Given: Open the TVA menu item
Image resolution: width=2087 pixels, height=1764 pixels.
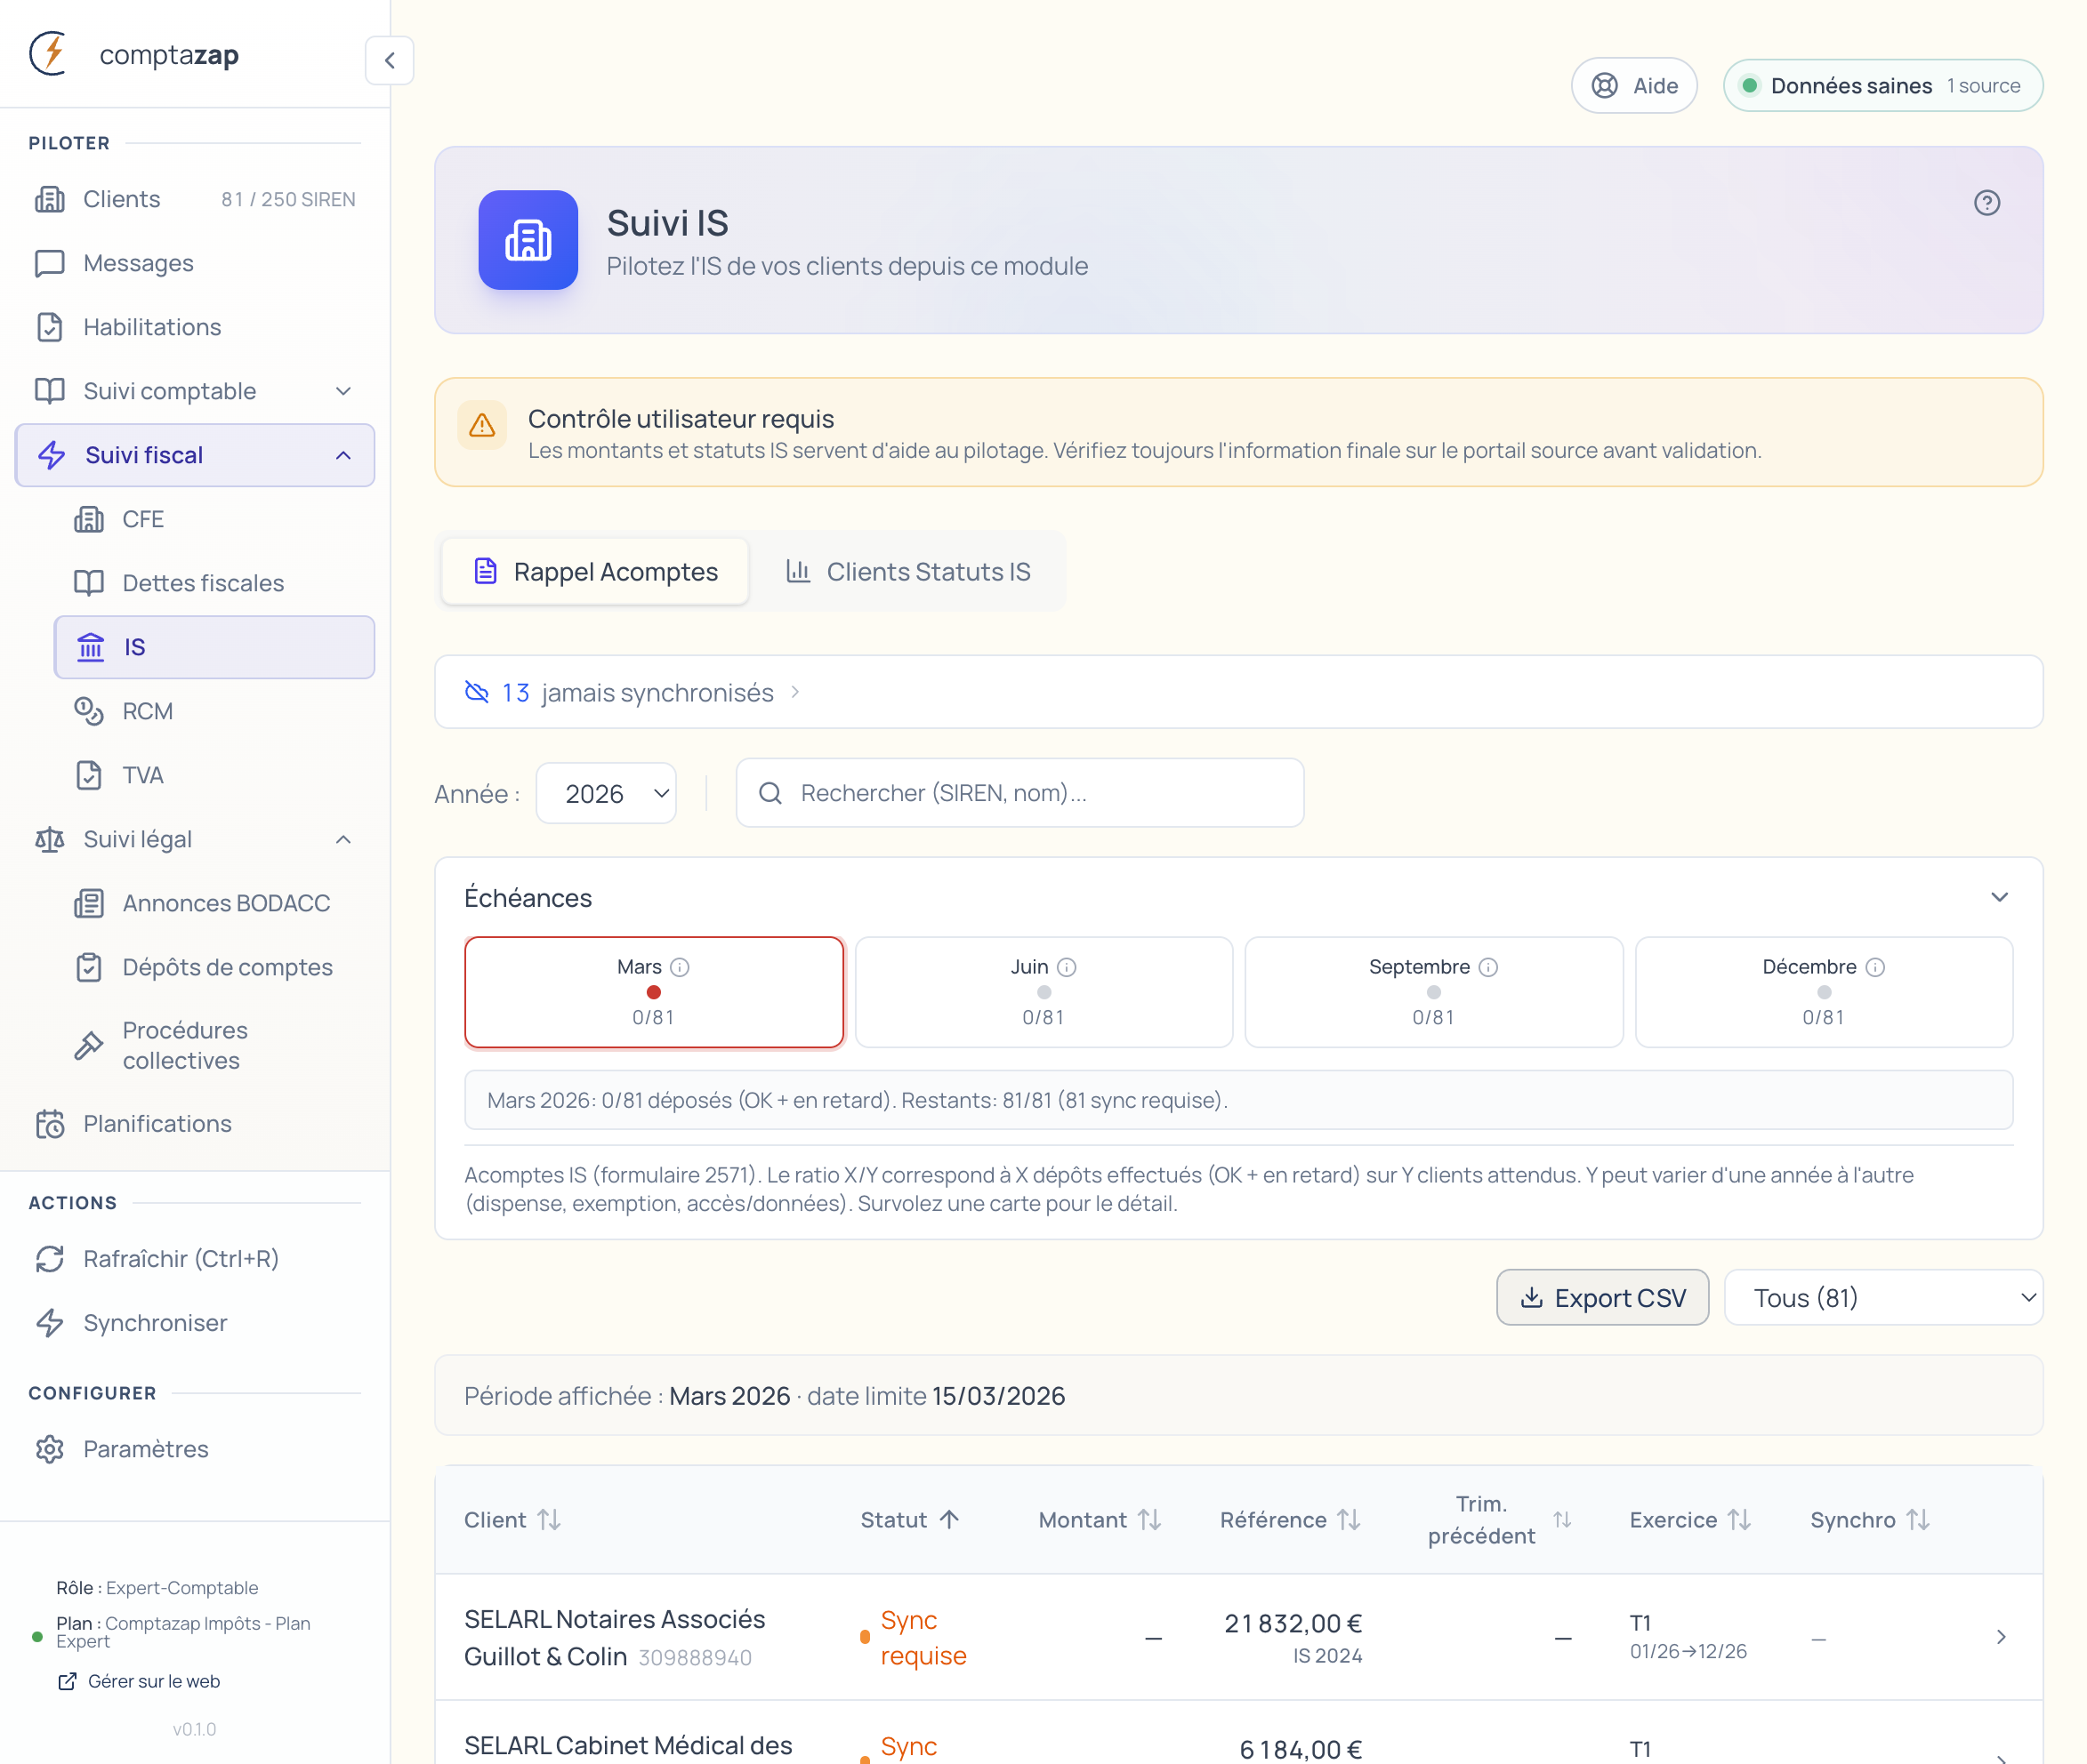Looking at the screenshot, I should click(x=142, y=775).
